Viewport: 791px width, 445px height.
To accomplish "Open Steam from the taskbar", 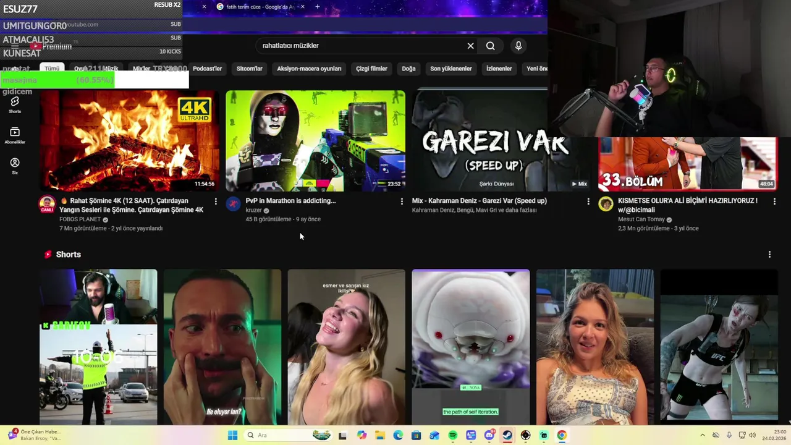I will pyautogui.click(x=507, y=435).
